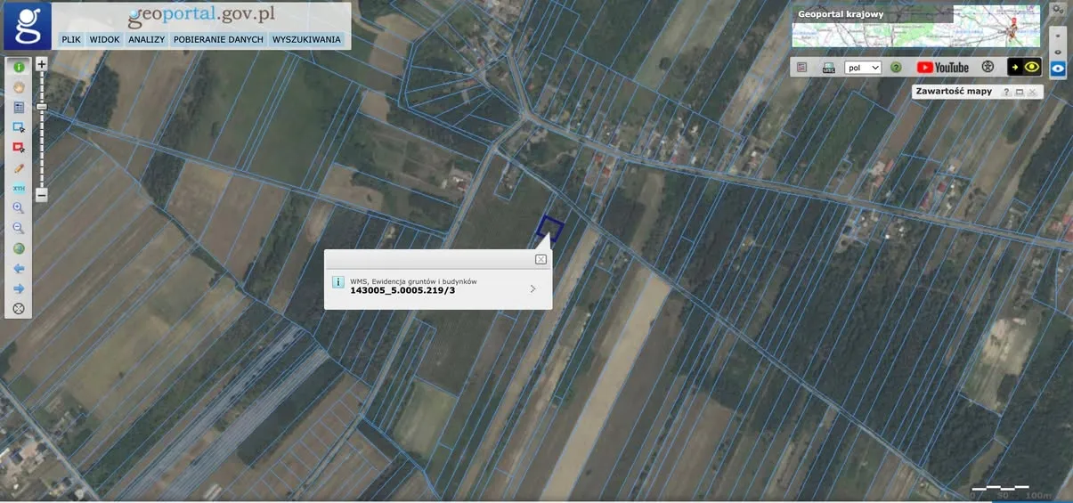Click the highlighted dark blue parcel
Image resolution: width=1073 pixels, height=503 pixels.
(550, 229)
